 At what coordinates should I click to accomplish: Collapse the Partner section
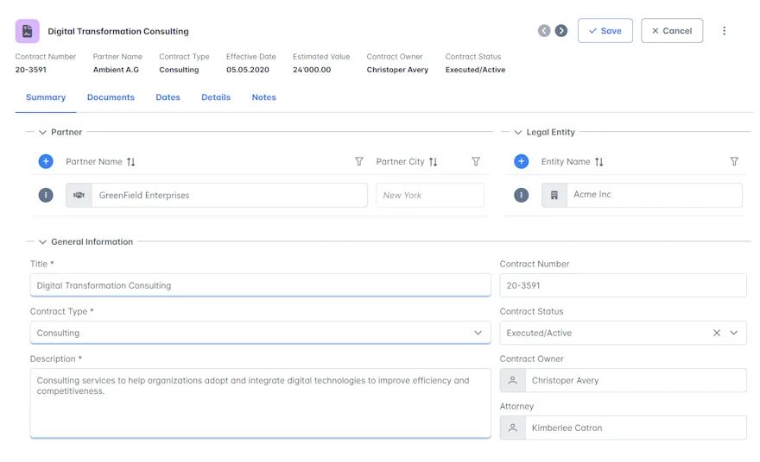42,132
